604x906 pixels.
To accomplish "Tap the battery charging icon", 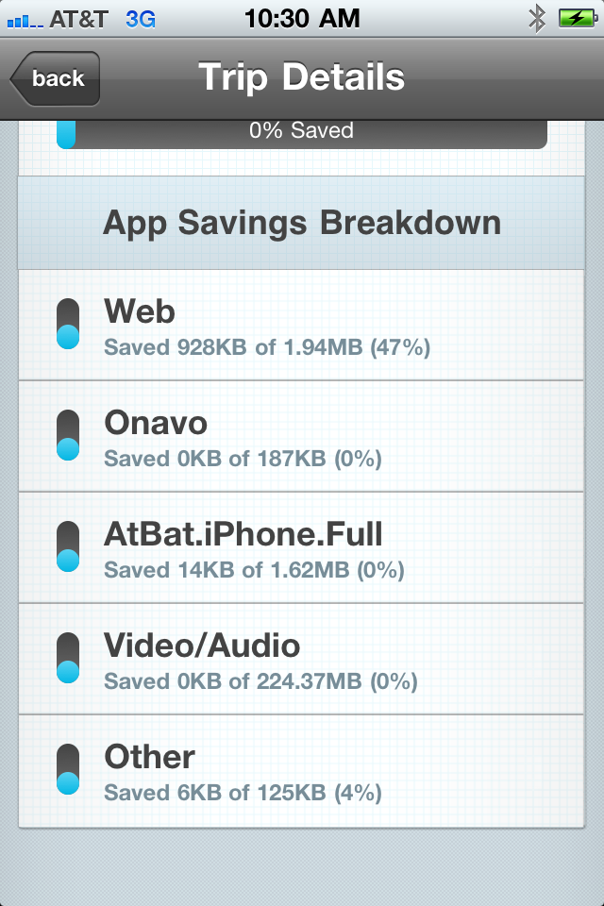I will point(575,18).
